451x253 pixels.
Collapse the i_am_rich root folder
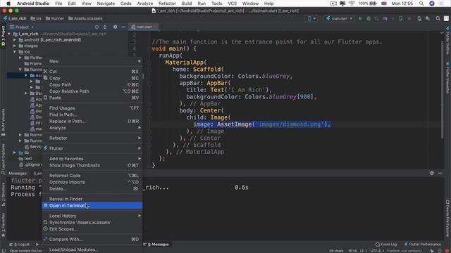click(9, 34)
